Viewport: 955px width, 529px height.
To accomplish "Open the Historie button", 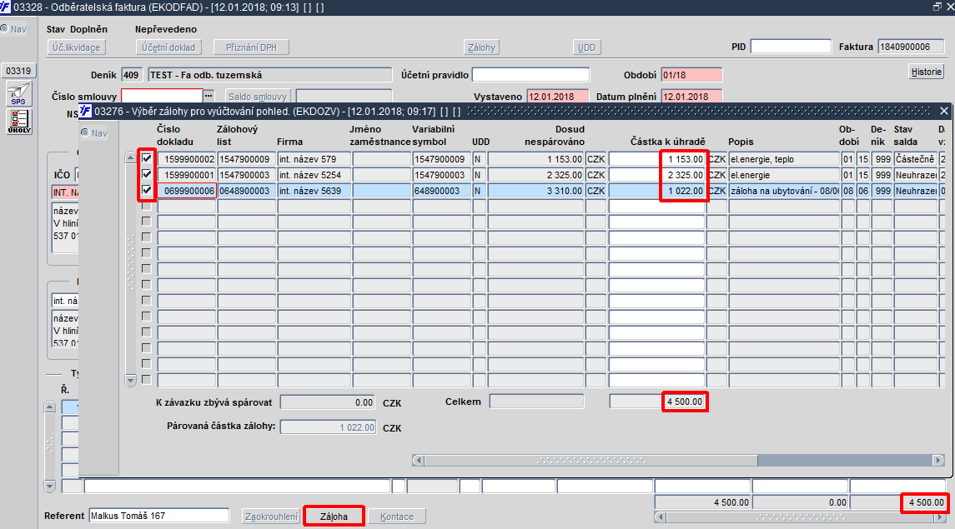I will point(927,72).
